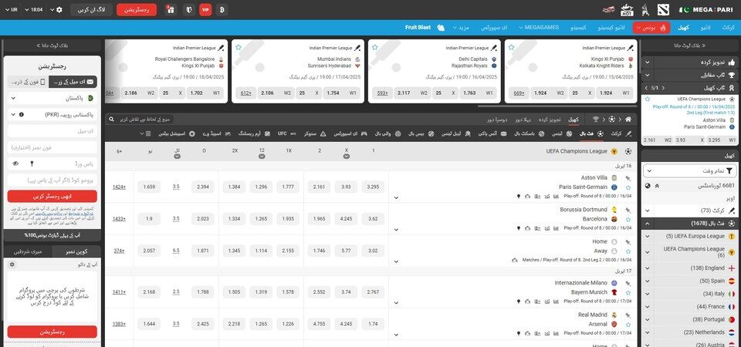Star the Real Madrid vs Arsenal match
The height and width of the screenshot is (347, 741).
pyautogui.click(x=628, y=325)
